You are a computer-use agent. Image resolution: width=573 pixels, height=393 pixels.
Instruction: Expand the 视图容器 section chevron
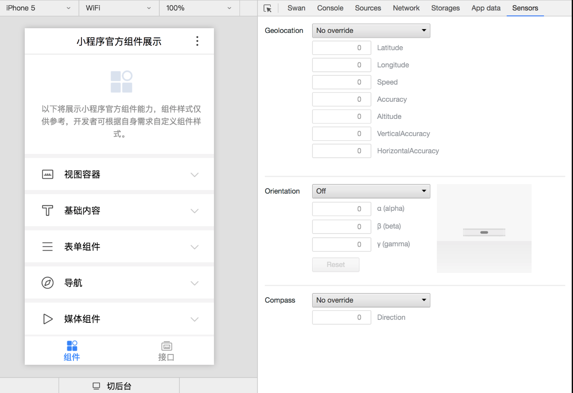coord(195,175)
